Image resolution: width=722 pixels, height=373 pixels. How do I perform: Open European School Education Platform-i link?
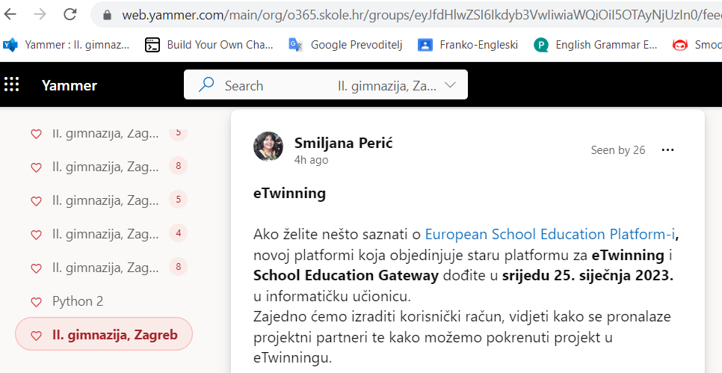[x=550, y=235]
